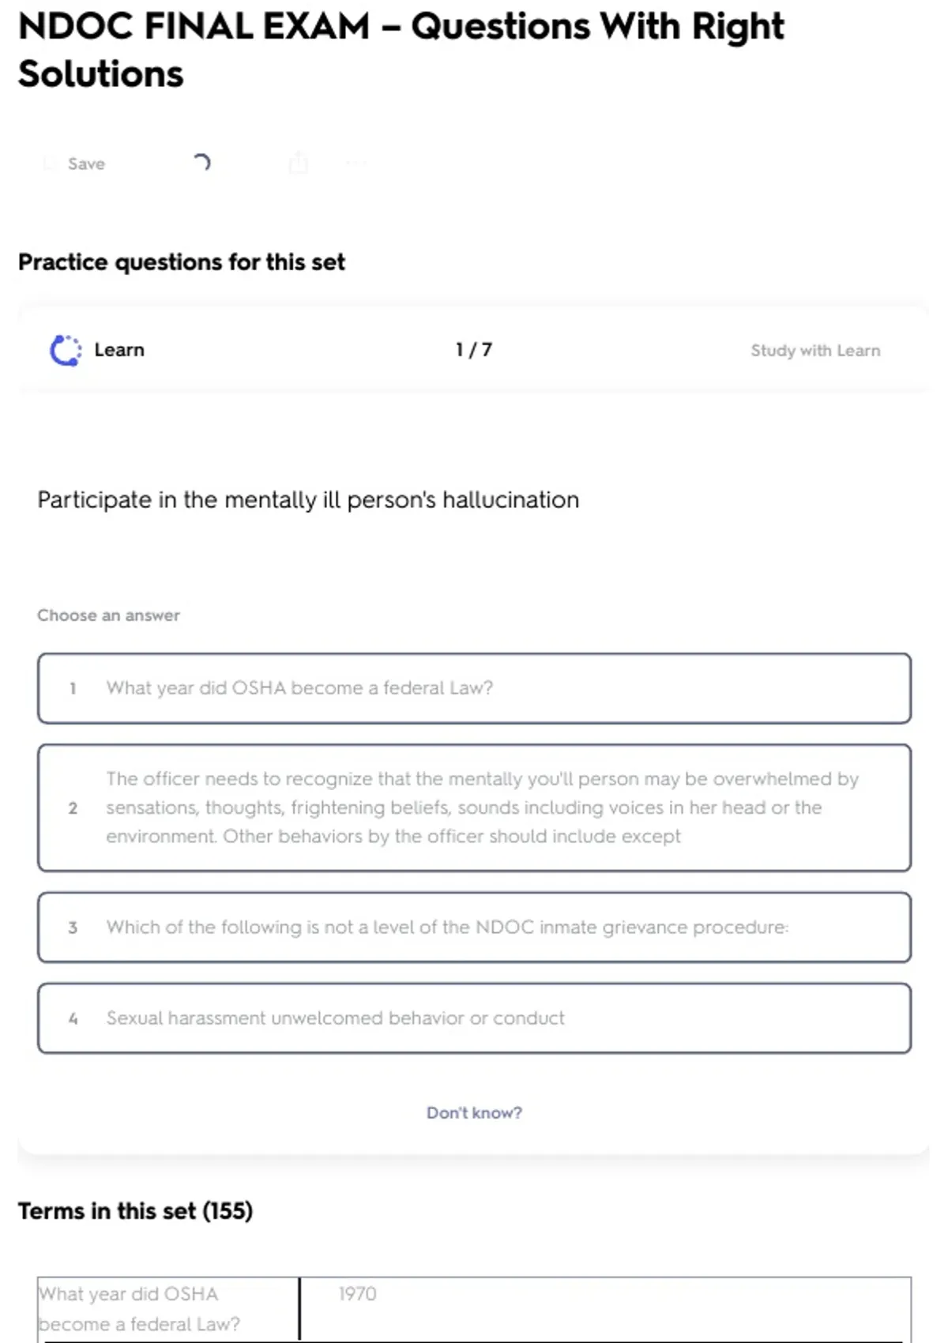The width and height of the screenshot is (948, 1343).
Task: Click the share icon
Action: [x=299, y=163]
